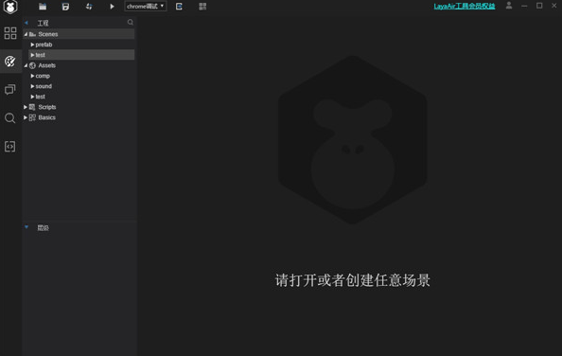
Task: Select the Assets row
Action: [47, 65]
